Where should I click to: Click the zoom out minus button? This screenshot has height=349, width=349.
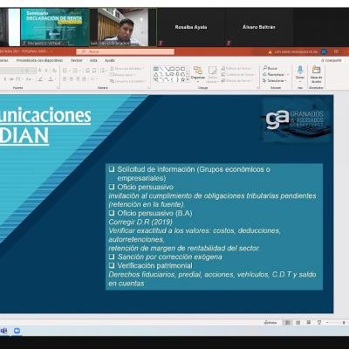click(327, 323)
